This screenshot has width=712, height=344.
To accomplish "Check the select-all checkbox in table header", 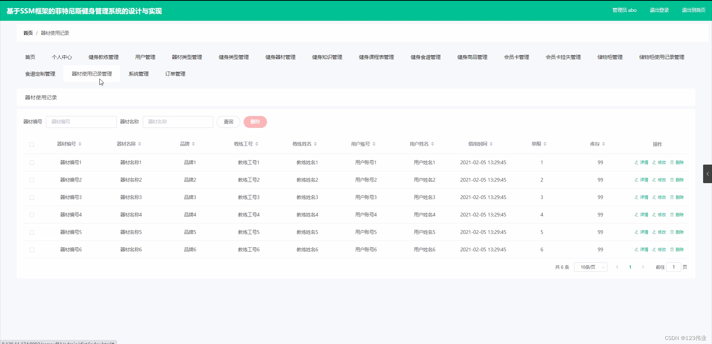I will [x=32, y=145].
